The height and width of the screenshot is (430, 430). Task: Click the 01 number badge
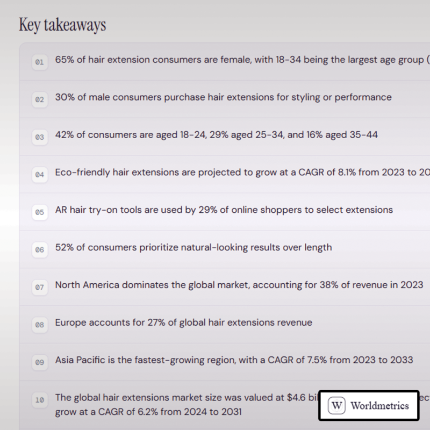[40, 62]
